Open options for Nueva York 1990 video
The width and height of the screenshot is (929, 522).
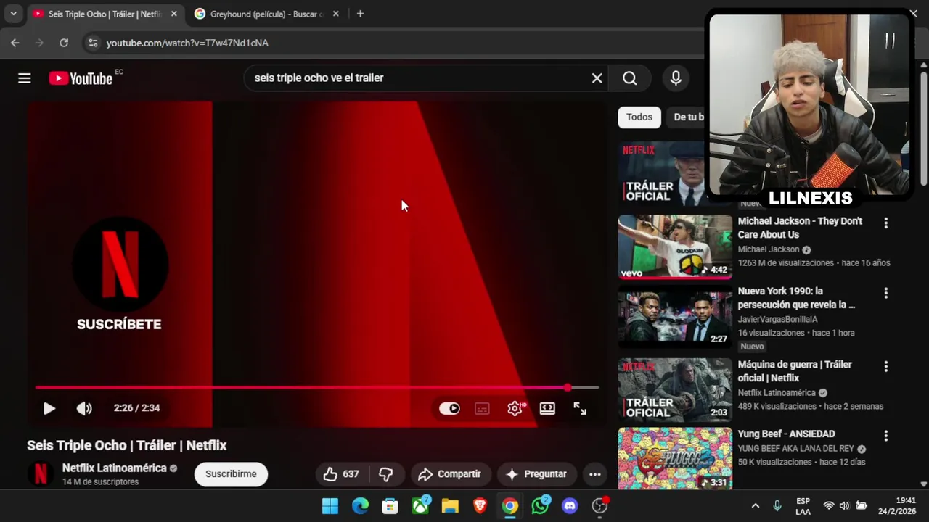(x=885, y=294)
